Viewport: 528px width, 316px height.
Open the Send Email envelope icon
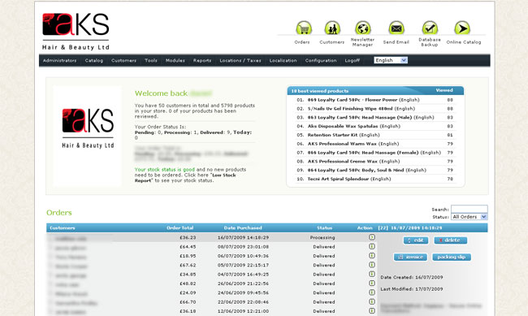396,28
